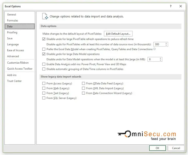Open Quick Access Toolbar settings

[20, 69]
